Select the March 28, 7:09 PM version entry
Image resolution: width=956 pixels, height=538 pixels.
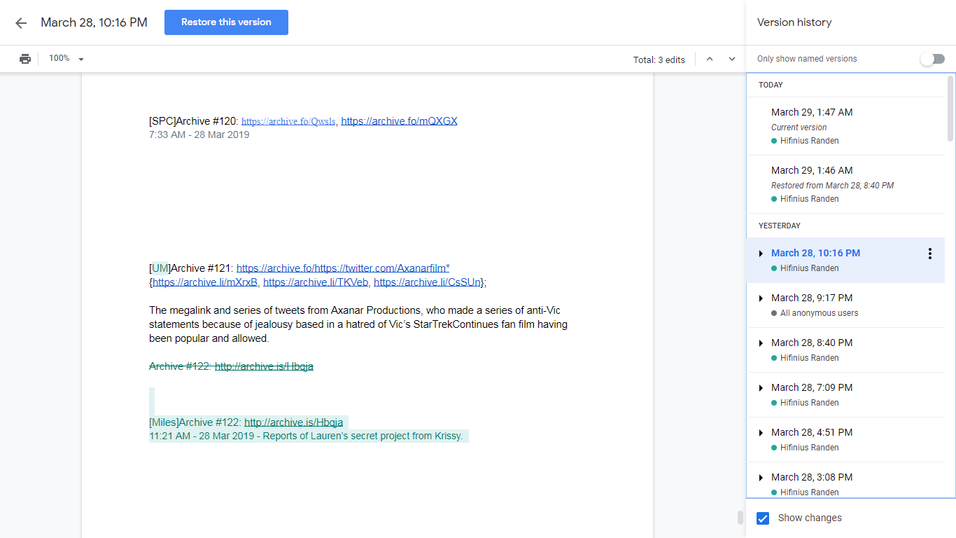tap(845, 395)
